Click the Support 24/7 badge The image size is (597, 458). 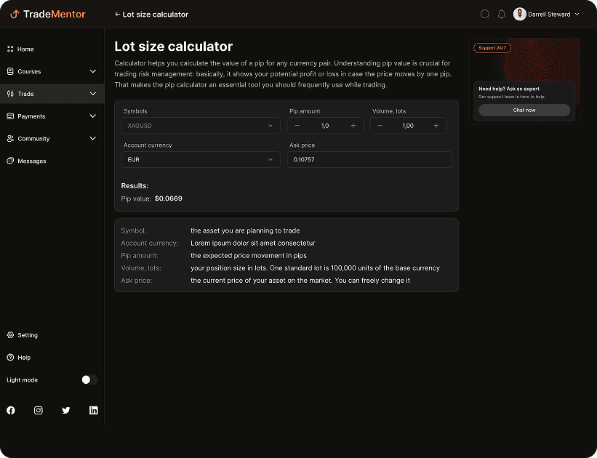(492, 47)
